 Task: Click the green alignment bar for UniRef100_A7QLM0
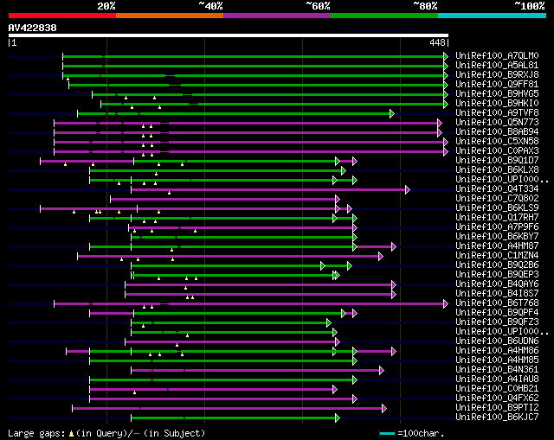coord(254,56)
